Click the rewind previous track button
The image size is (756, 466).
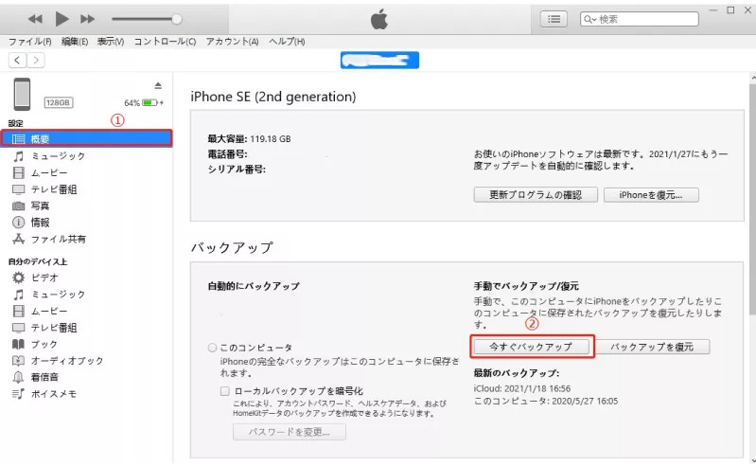pyautogui.click(x=35, y=19)
